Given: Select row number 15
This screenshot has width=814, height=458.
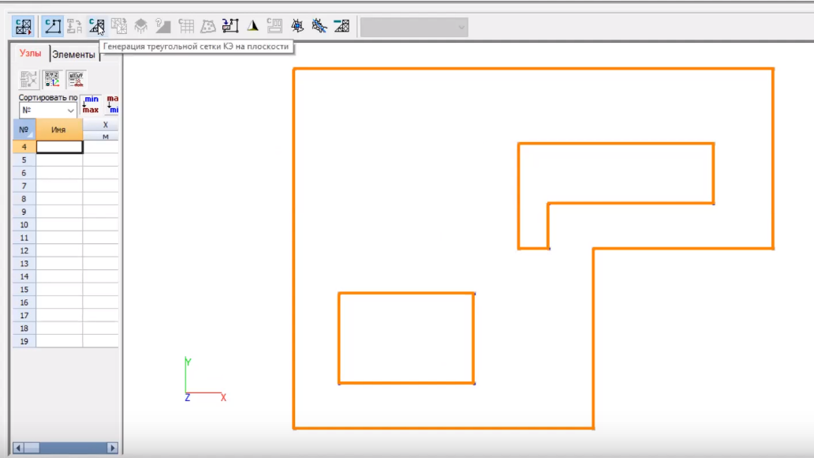Looking at the screenshot, I should pos(24,290).
